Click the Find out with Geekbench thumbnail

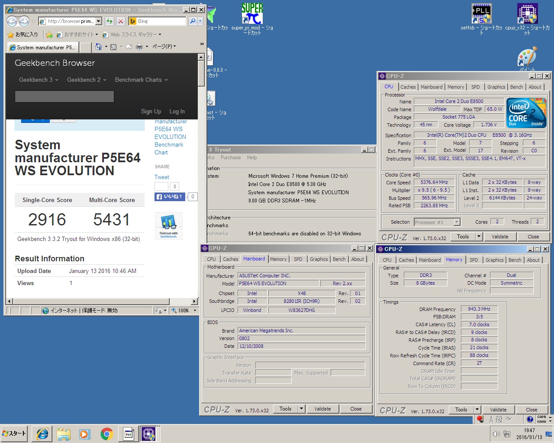click(169, 226)
